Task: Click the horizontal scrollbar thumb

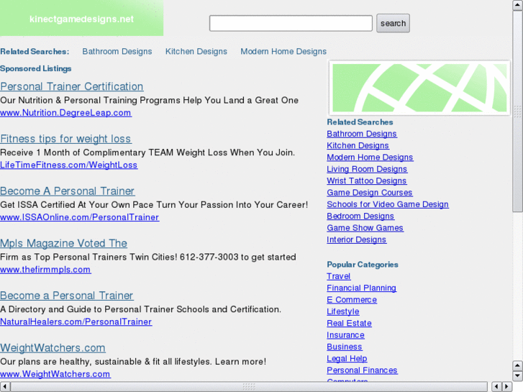Action: point(249,387)
